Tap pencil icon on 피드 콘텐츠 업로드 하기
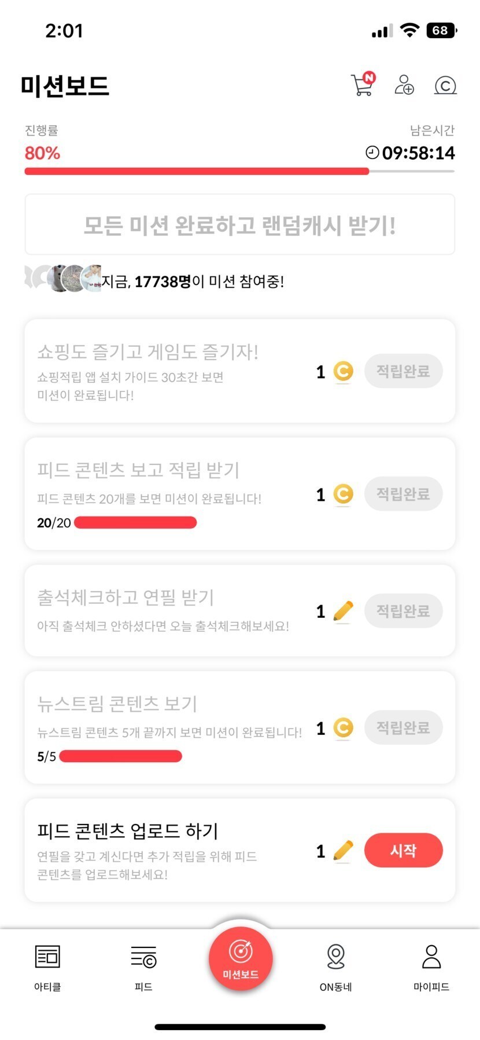Screen dimensions: 480x1040 343,851
